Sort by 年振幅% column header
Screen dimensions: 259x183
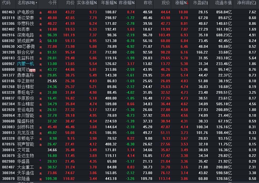tap(109, 3)
